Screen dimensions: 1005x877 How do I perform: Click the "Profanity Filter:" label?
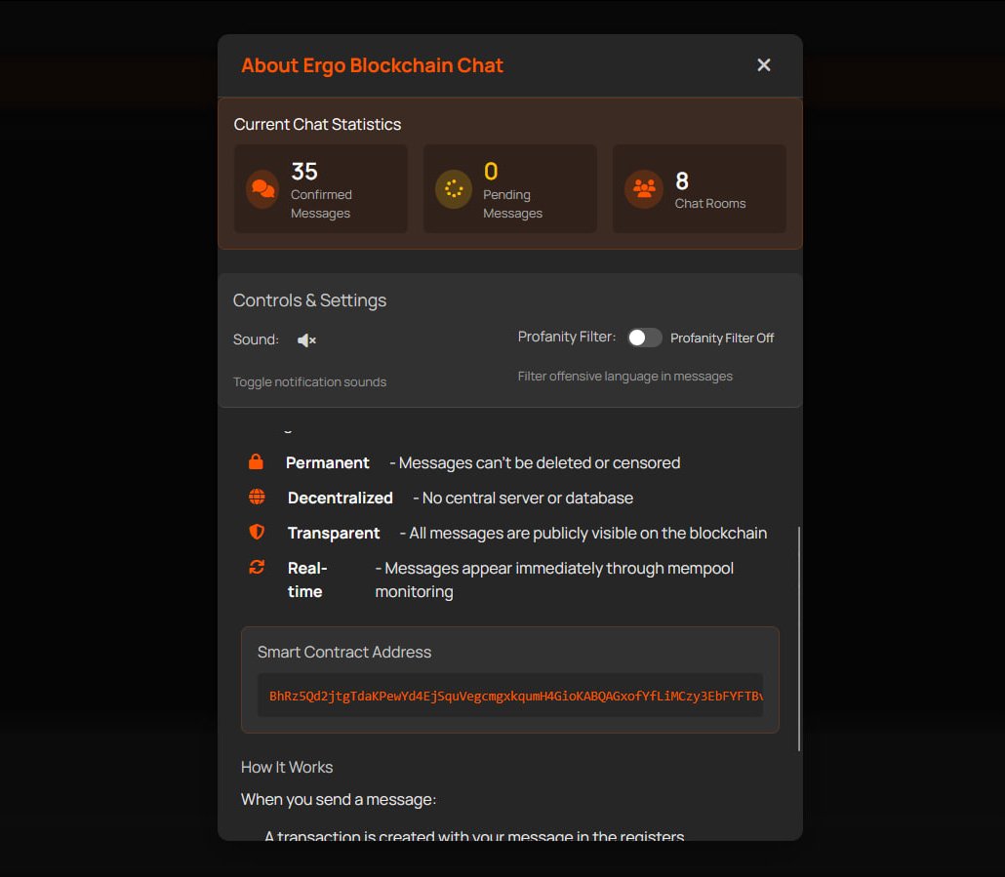click(x=567, y=337)
